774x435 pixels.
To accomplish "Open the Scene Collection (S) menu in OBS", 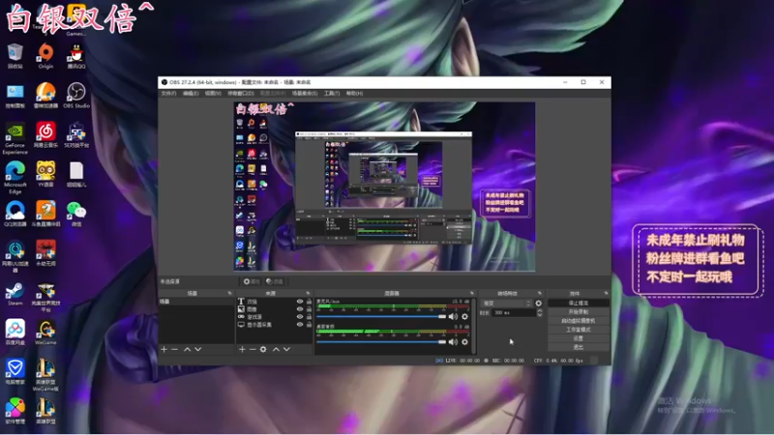I will pyautogui.click(x=305, y=93).
